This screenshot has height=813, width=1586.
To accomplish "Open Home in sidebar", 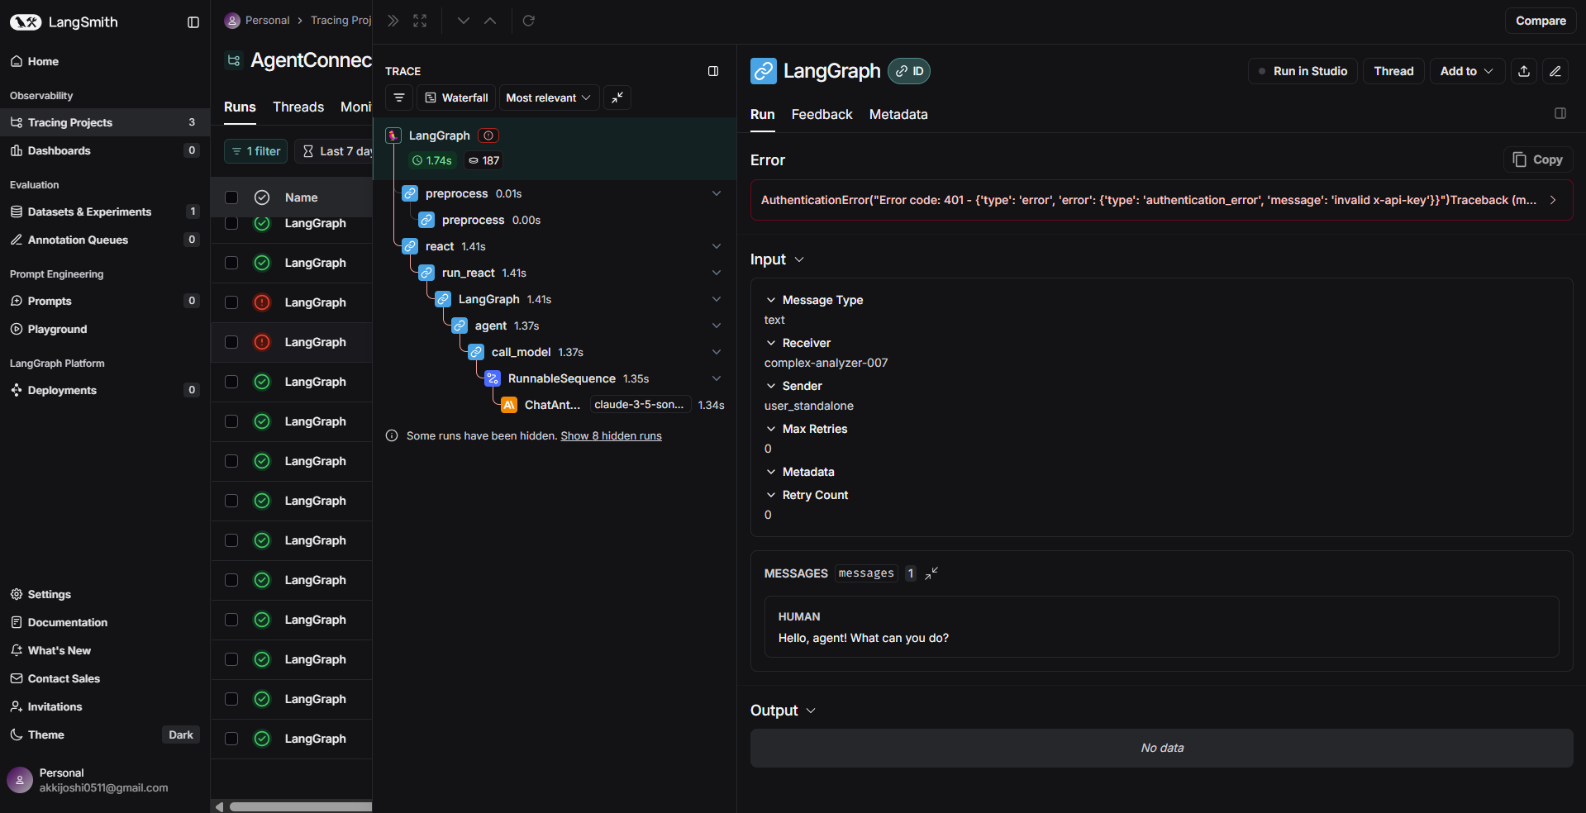I will [x=105, y=61].
